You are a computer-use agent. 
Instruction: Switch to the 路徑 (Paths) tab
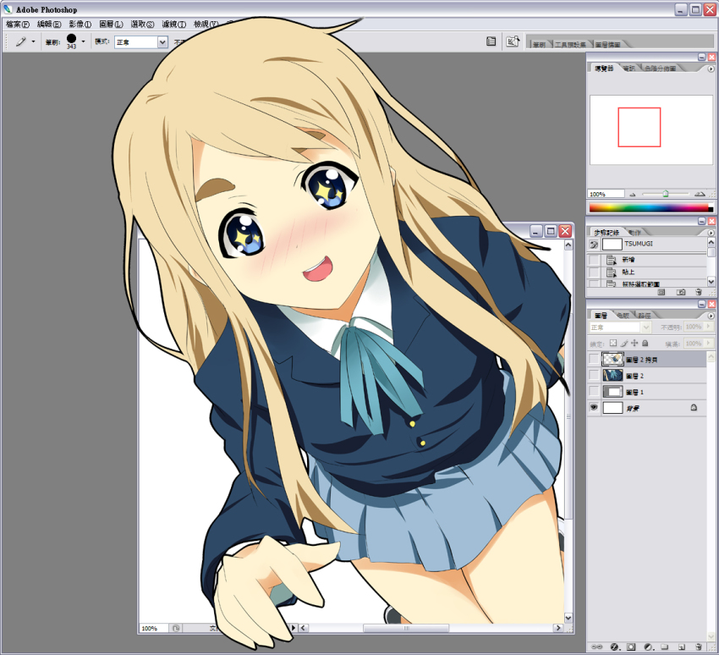click(x=645, y=315)
